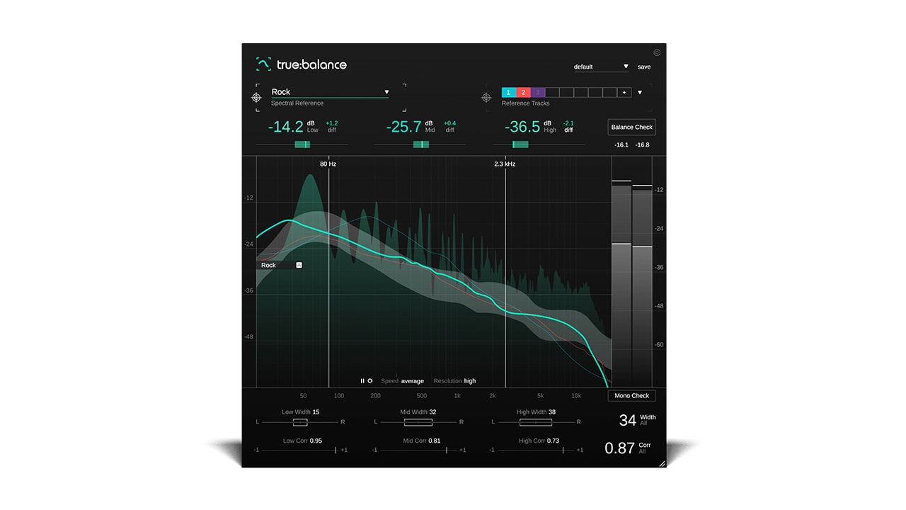Click the -16.1 left level readout

(622, 144)
